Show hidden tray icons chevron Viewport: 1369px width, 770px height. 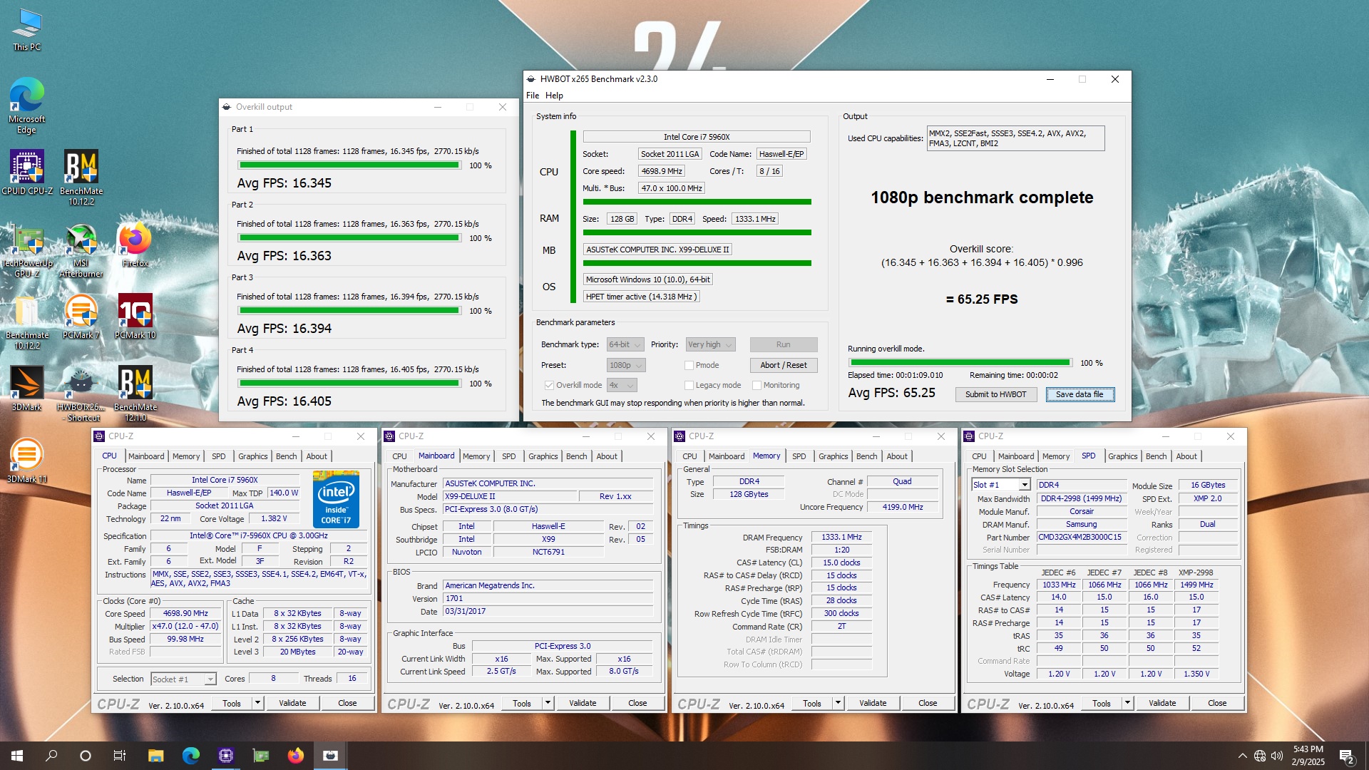(x=1243, y=756)
